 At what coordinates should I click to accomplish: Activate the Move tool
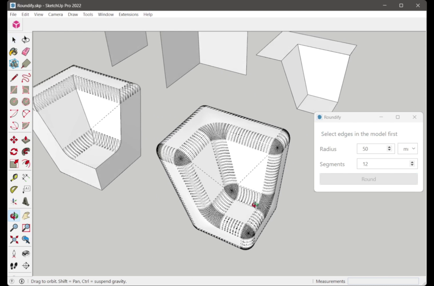14,140
